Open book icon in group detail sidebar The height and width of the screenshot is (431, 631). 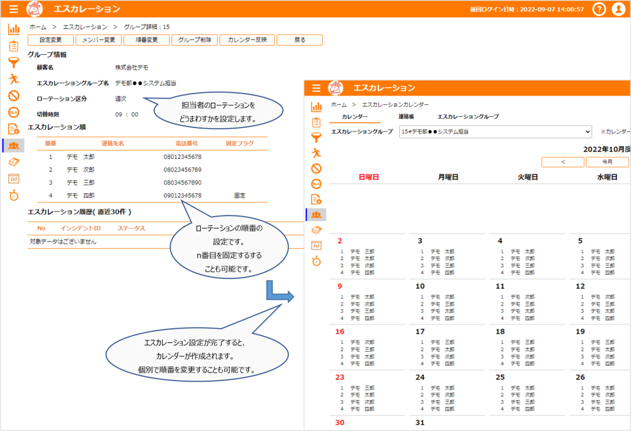coord(14,162)
